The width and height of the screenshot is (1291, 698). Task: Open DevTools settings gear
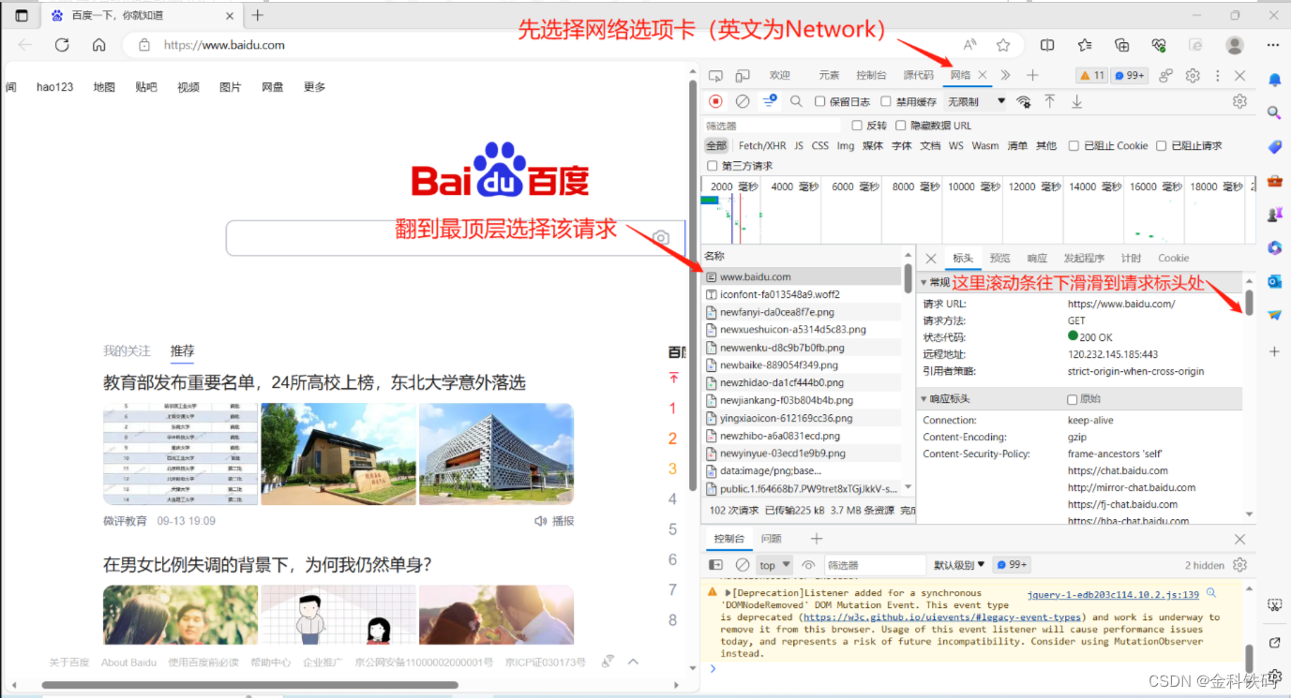[1193, 74]
